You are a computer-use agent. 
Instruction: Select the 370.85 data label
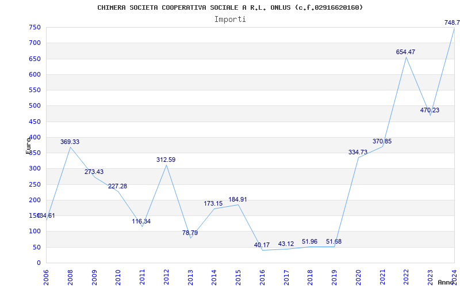[382, 141]
